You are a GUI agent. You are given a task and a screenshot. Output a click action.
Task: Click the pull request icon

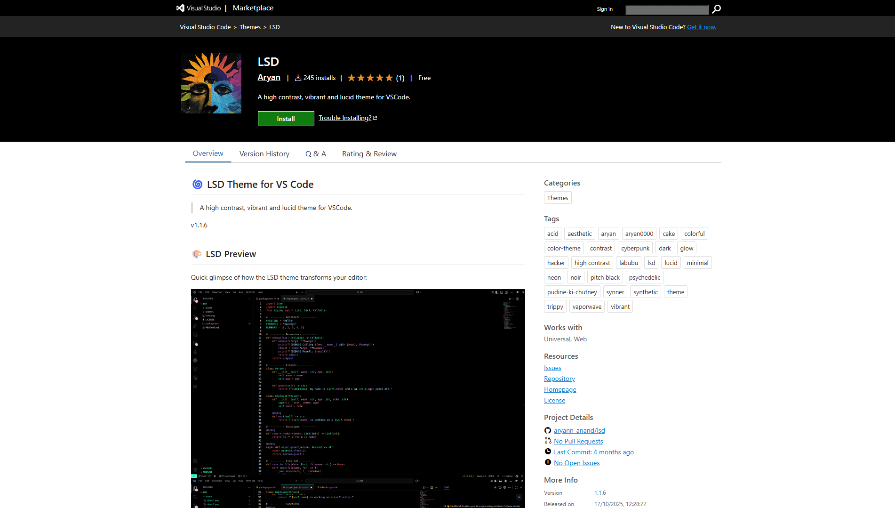pos(548,441)
